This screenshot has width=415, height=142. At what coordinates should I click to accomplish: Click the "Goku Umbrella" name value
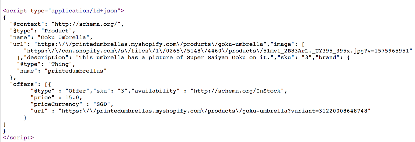tap(63, 38)
